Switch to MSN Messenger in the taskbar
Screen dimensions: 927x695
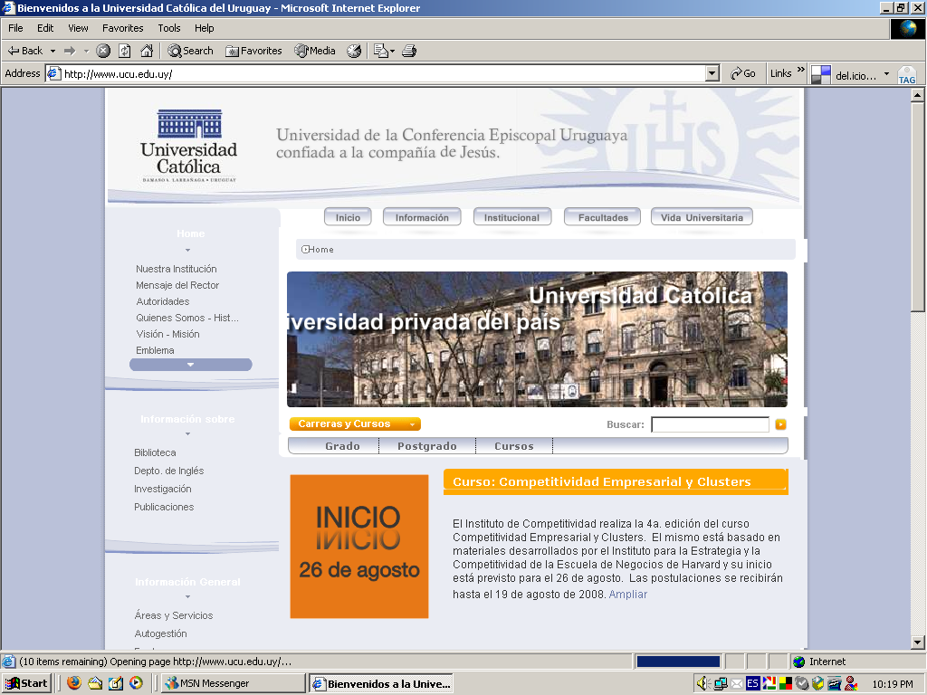click(234, 683)
